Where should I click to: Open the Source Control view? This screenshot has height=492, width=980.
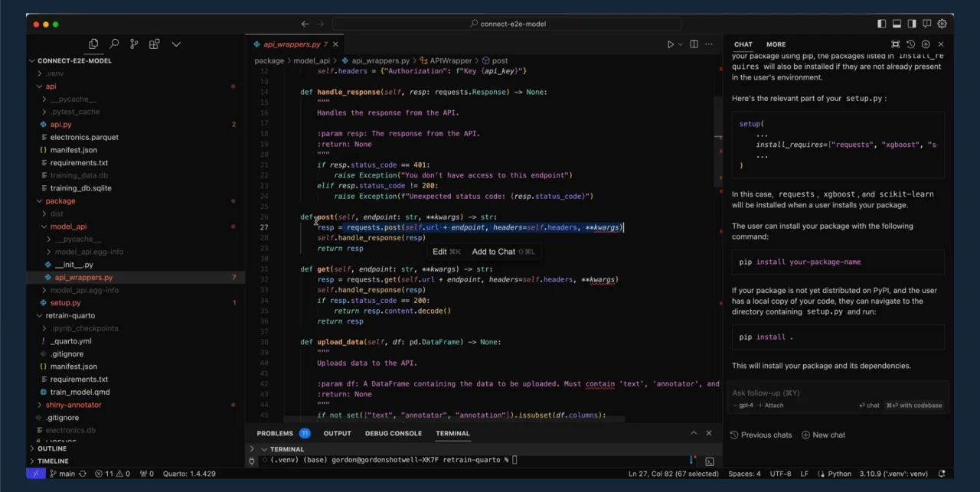coord(134,44)
